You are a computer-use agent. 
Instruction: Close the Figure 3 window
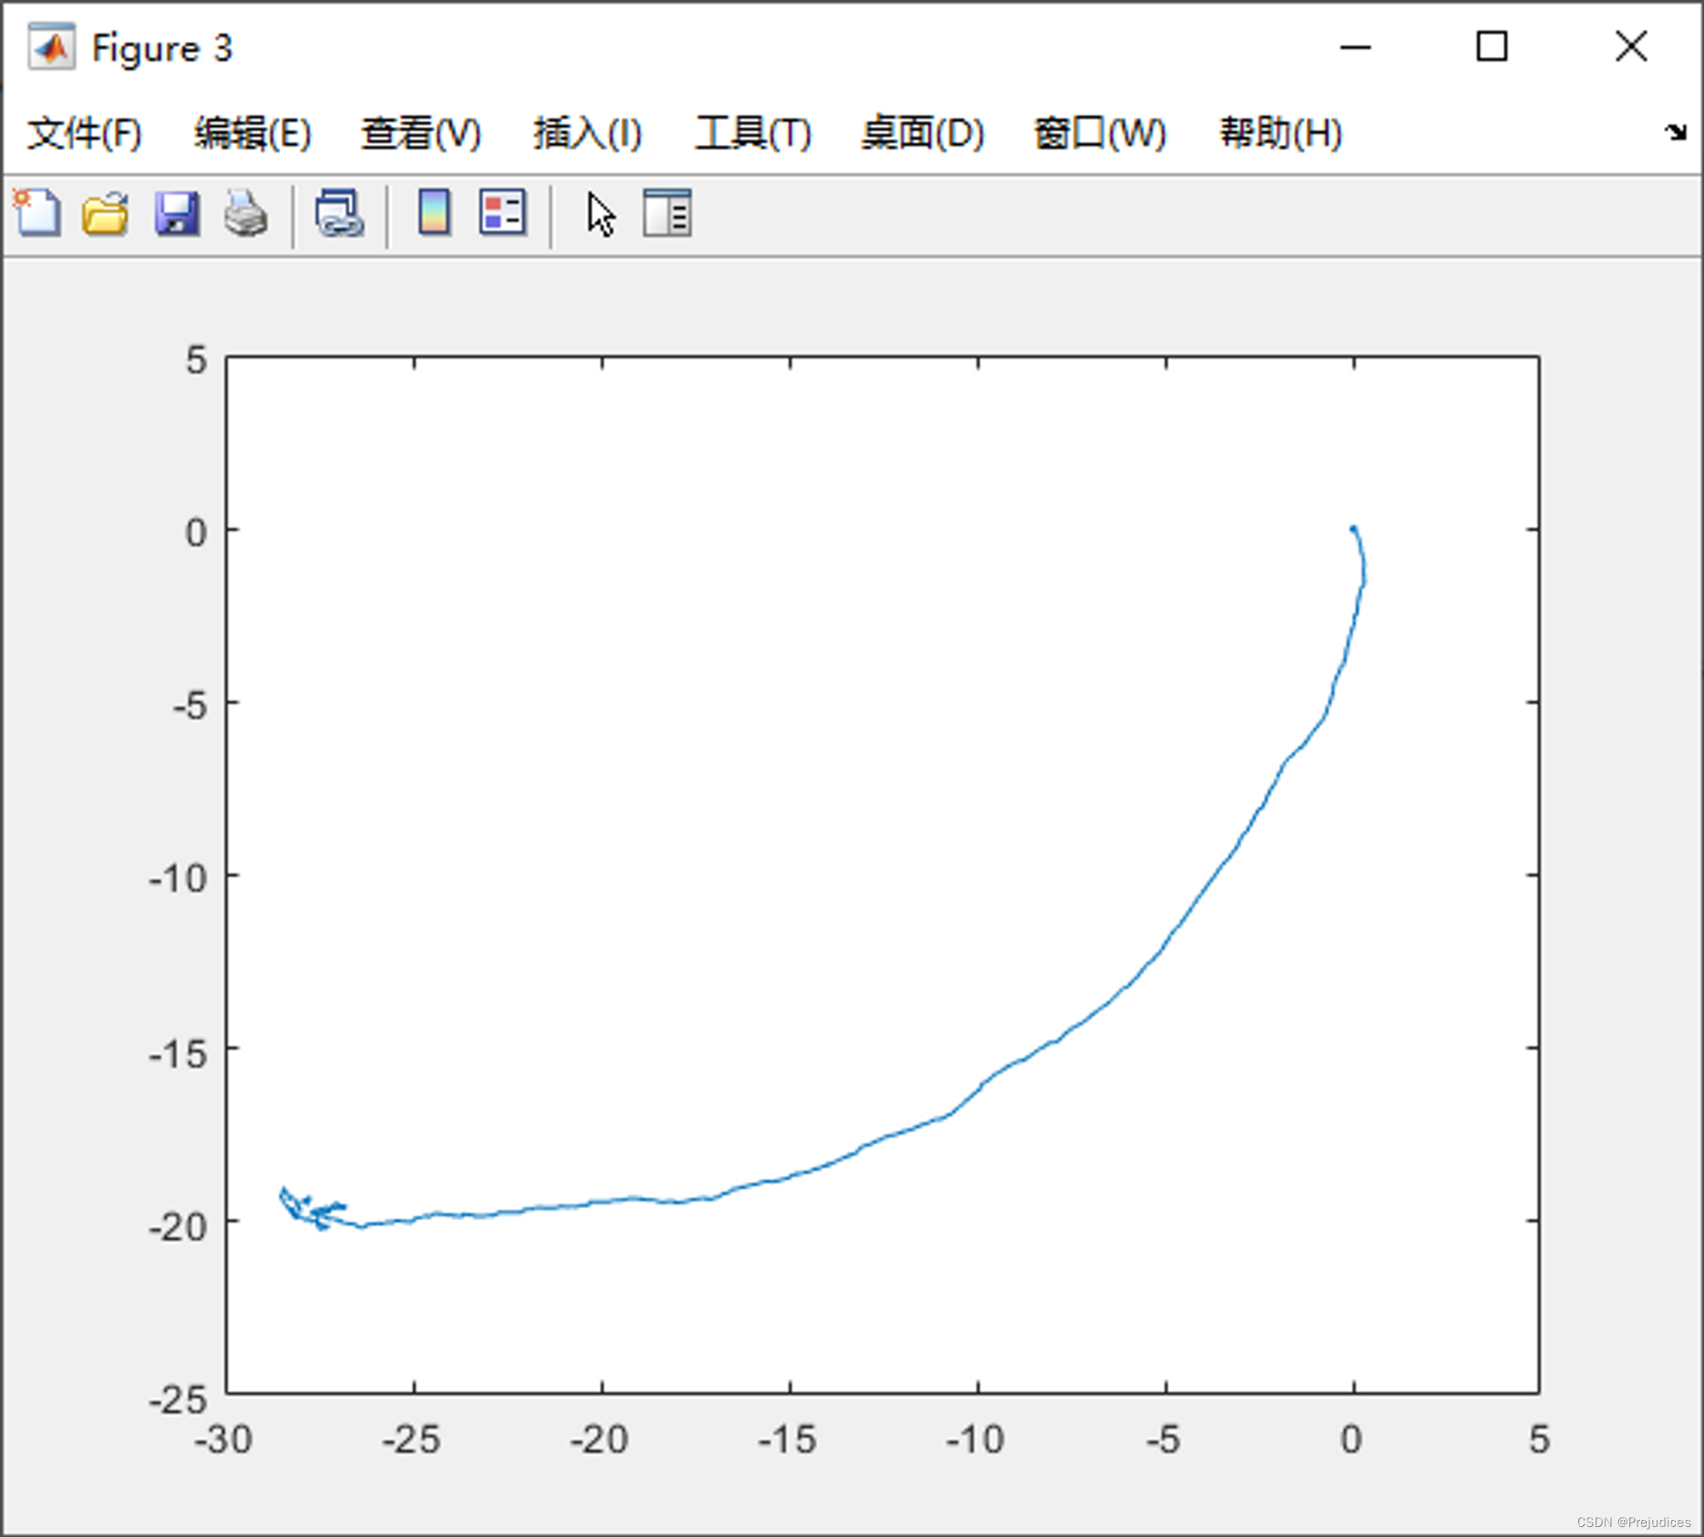tap(1631, 47)
